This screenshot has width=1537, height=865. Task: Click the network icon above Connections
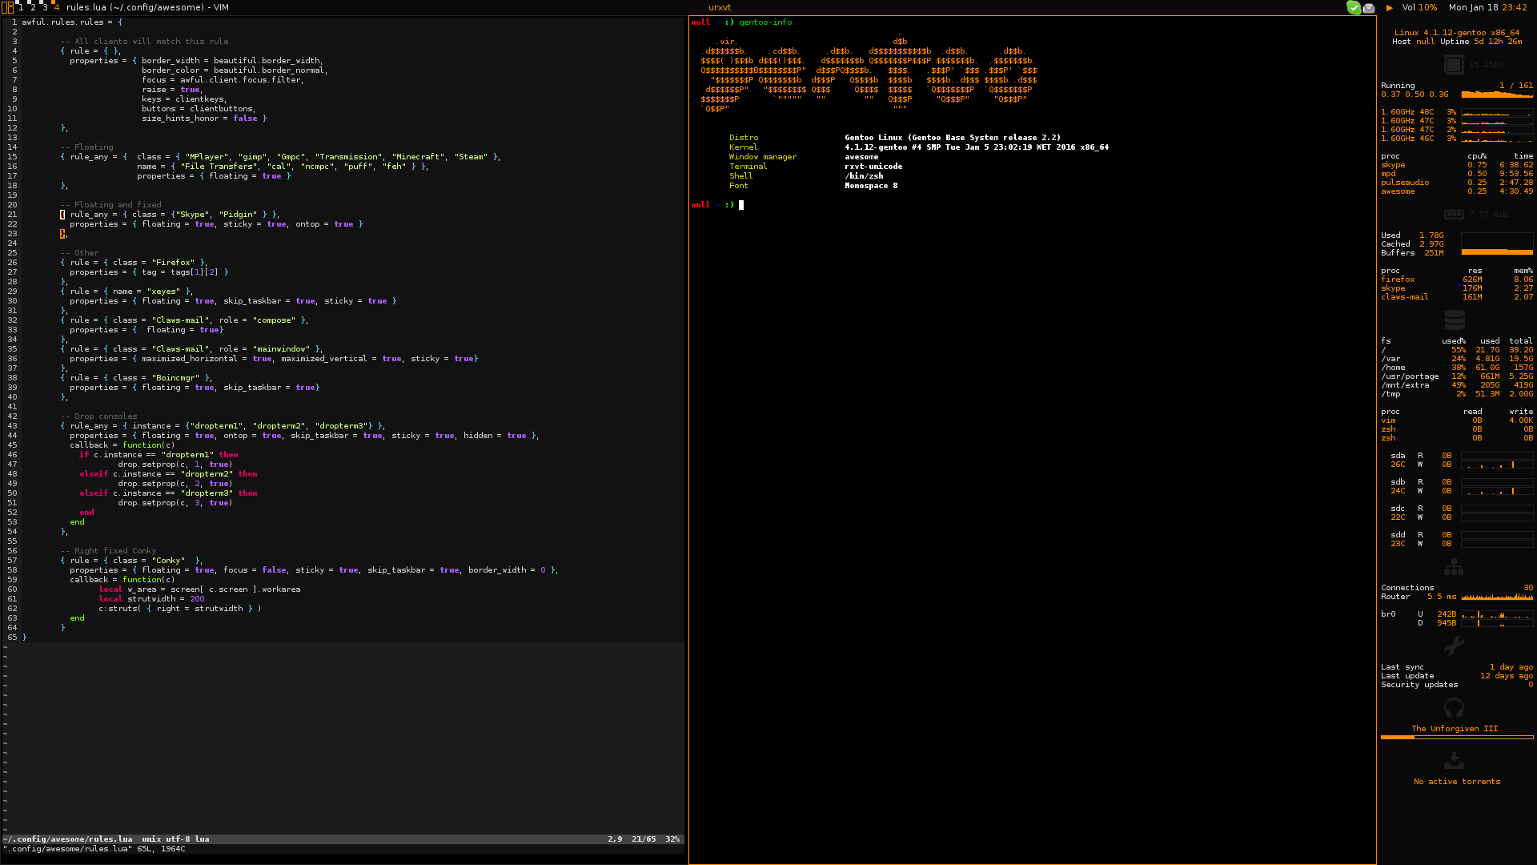point(1454,567)
